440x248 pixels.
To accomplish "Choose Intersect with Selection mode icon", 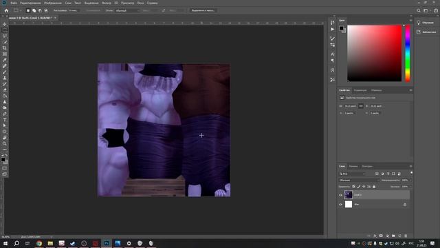I will click(46, 10).
